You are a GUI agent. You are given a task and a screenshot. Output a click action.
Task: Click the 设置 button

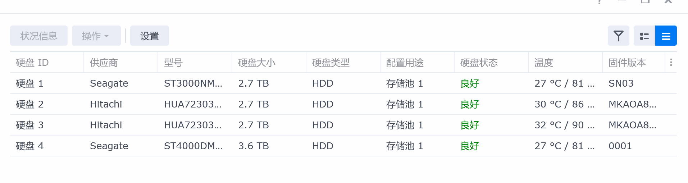click(x=149, y=36)
